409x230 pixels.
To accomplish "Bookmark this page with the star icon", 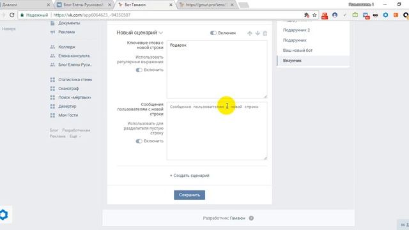I will (314, 15).
